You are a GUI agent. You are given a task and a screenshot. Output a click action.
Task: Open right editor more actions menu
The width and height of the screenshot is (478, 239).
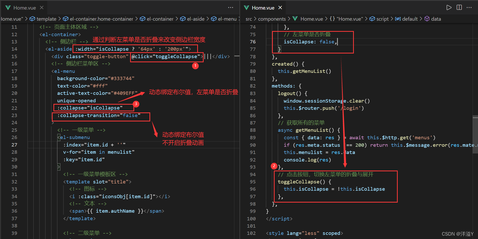[x=469, y=8]
